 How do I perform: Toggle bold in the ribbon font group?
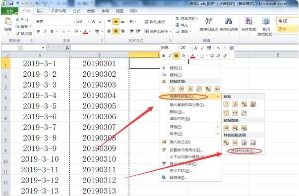tap(39, 31)
